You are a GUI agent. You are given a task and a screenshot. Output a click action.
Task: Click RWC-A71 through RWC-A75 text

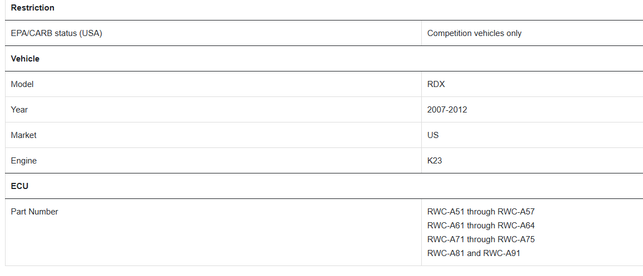coord(481,239)
